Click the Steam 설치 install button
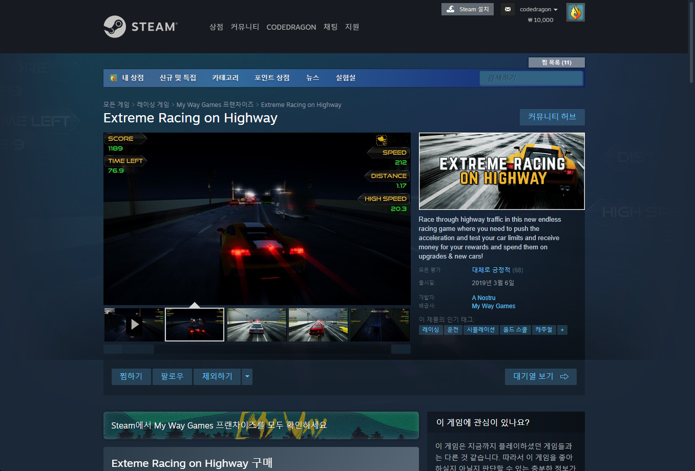Image resolution: width=695 pixels, height=471 pixels. (468, 9)
